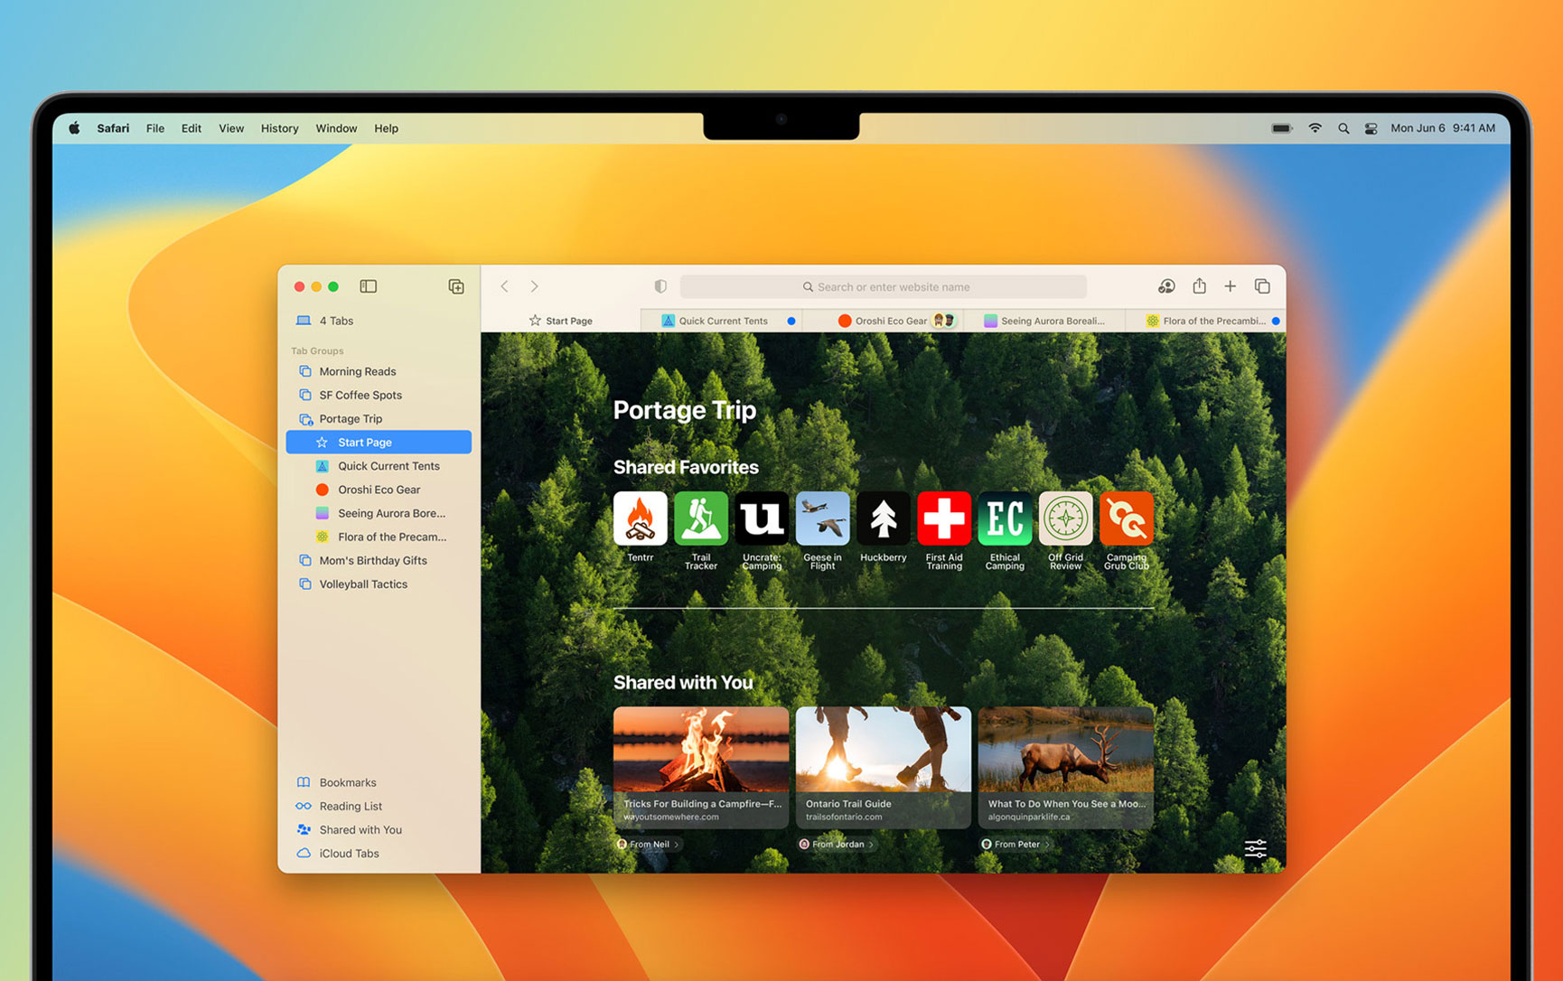Open Spotlight search in menu bar
This screenshot has height=981, width=1563.
(x=1343, y=128)
